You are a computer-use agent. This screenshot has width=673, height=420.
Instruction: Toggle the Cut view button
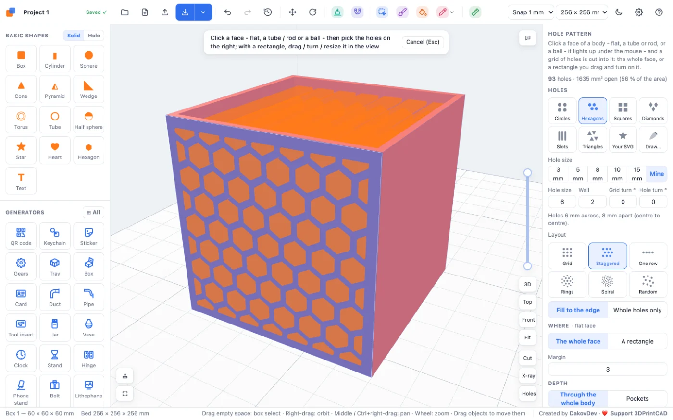click(528, 358)
